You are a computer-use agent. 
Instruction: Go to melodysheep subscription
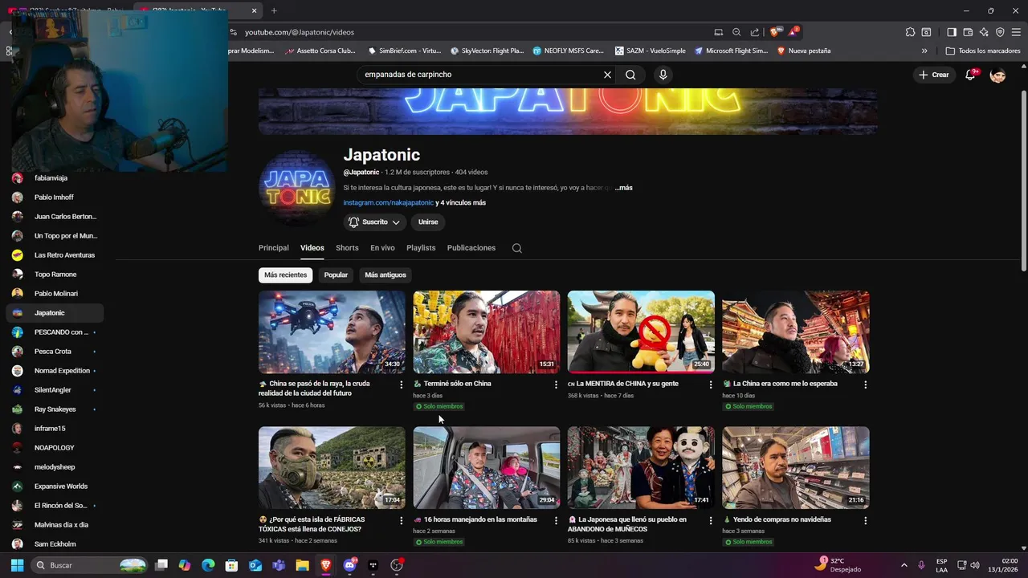click(x=55, y=467)
